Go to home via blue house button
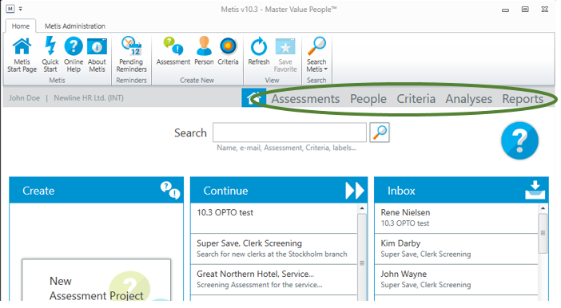The width and height of the screenshot is (561, 308). pos(253,98)
